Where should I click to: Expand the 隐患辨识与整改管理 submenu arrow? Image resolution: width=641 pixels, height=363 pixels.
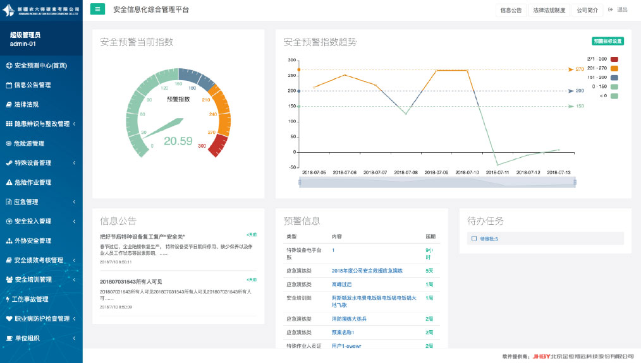pyautogui.click(x=75, y=124)
